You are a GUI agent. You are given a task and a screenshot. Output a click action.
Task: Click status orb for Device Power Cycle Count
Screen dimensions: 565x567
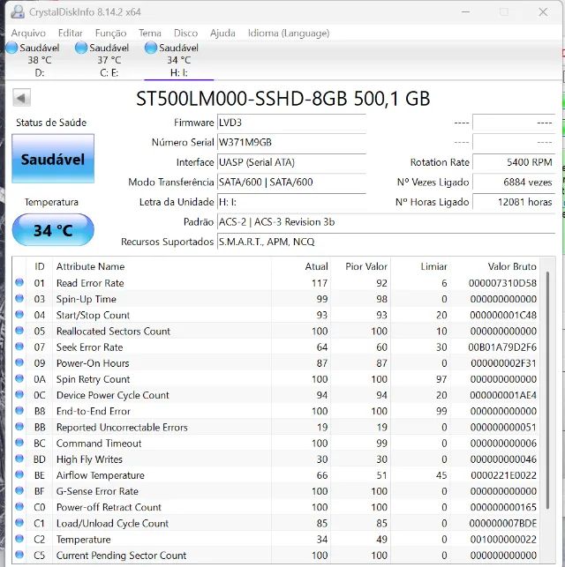(x=19, y=394)
